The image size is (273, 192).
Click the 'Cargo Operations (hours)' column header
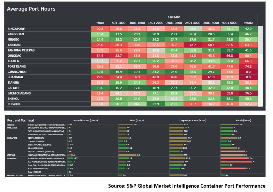click(x=193, y=120)
